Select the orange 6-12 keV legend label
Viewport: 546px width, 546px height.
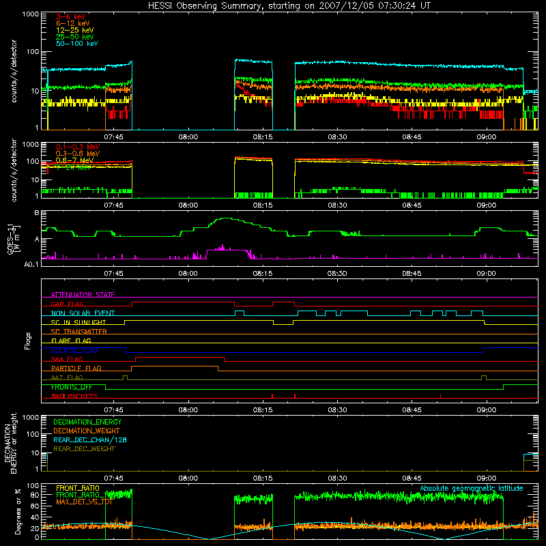pyautogui.click(x=73, y=23)
